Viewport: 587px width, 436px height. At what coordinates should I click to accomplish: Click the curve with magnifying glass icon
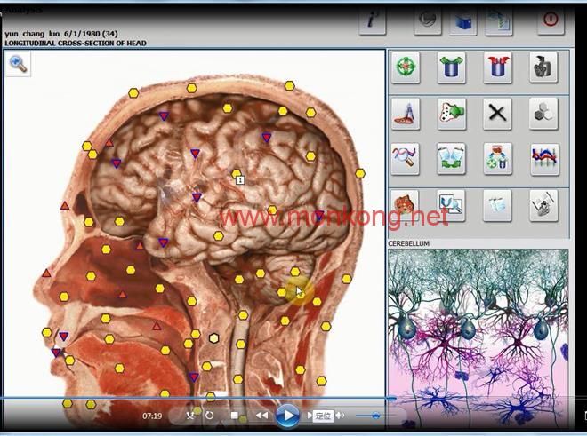(x=405, y=159)
